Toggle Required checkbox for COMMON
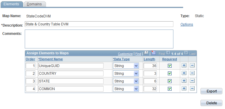Image resolution: width=225 pixels, height=109 pixels. pyautogui.click(x=170, y=89)
